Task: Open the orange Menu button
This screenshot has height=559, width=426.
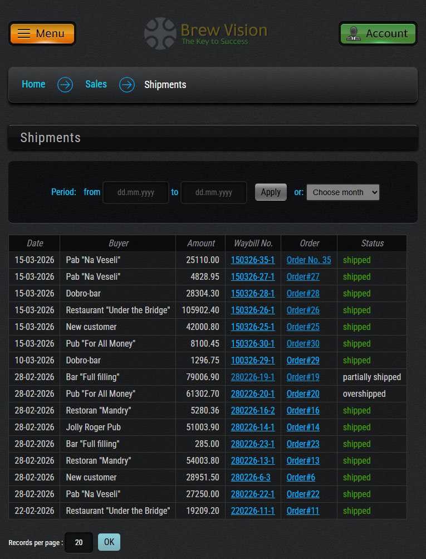Action: pyautogui.click(x=42, y=33)
